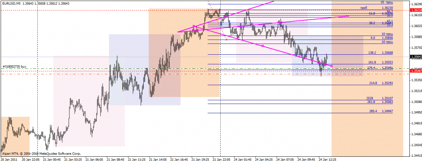Image resolution: width=422 pixels, height=162 pixels.
Task: Click the red 1.36216 price axis marker
Action: 415,10
